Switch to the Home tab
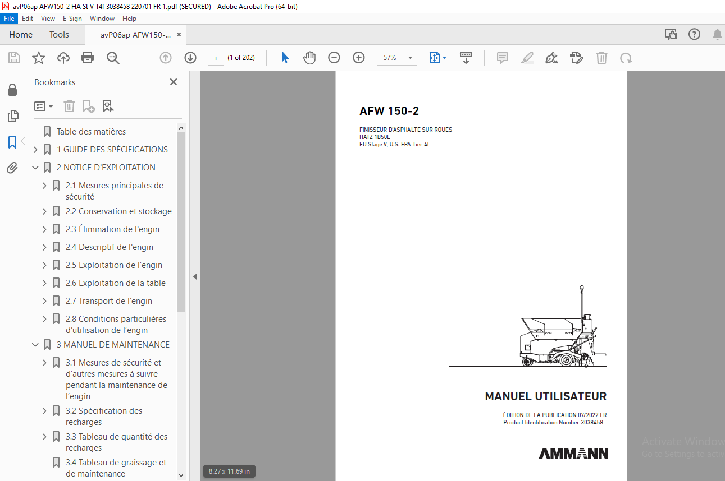Screen dimensions: 725x481 click(x=21, y=35)
